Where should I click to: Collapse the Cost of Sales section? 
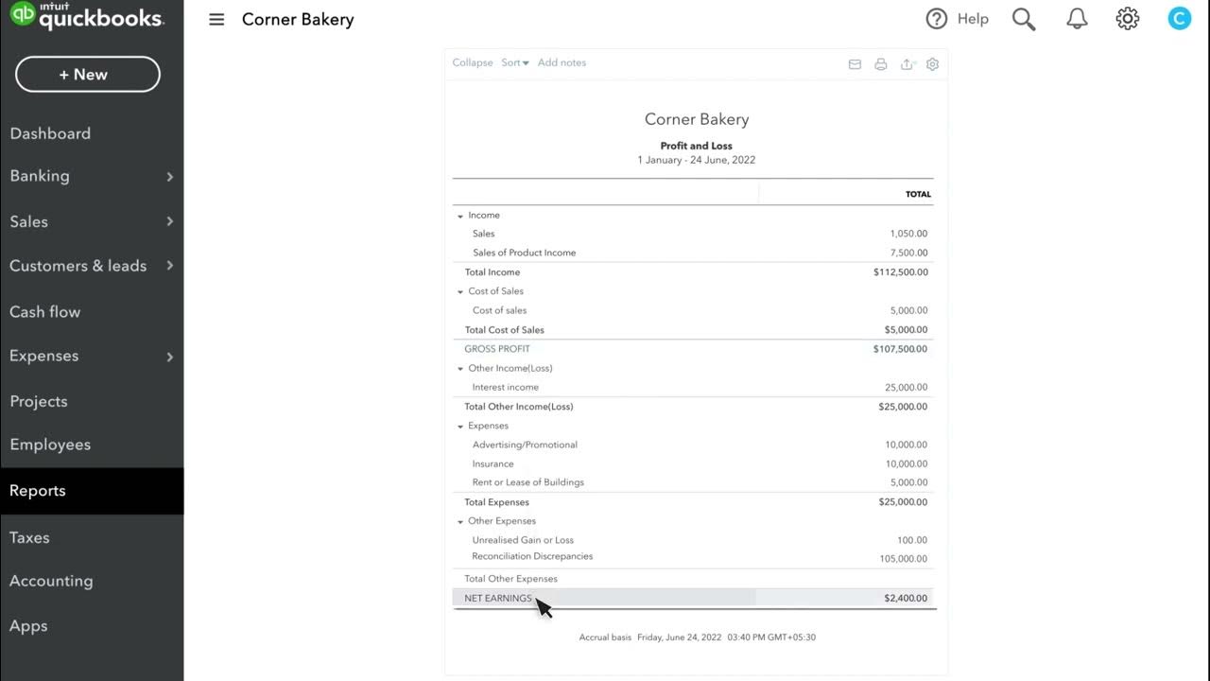click(x=460, y=291)
